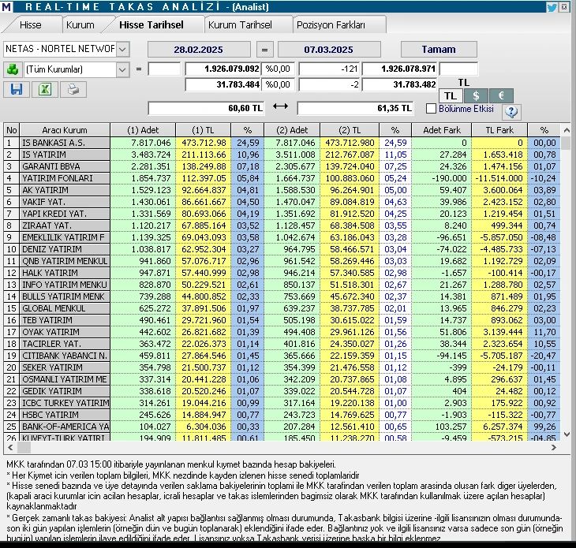Click the green institutions icon
Screen dimensions: 576x548
(x=13, y=69)
